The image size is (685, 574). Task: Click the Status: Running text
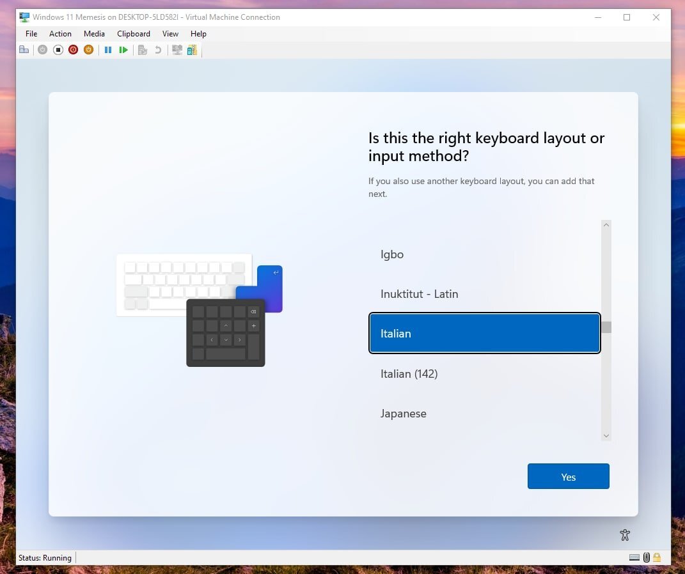(x=45, y=557)
